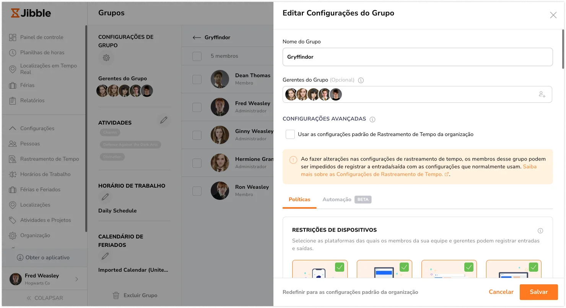The image size is (566, 308).
Task: Click the Daily Schedule text
Action: (x=117, y=211)
